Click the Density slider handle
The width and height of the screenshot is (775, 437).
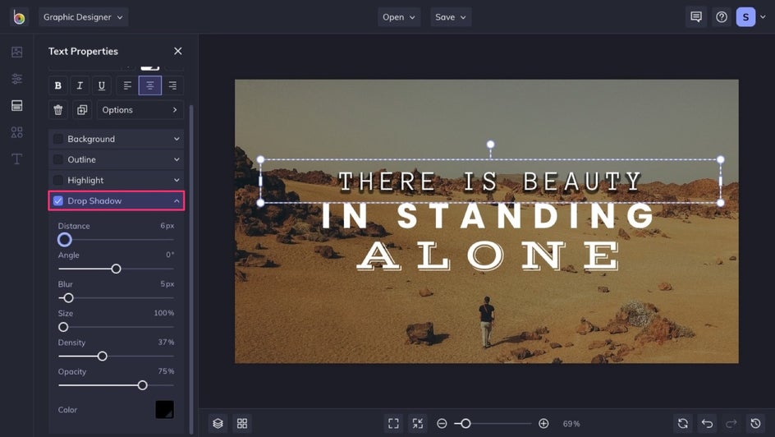click(103, 356)
